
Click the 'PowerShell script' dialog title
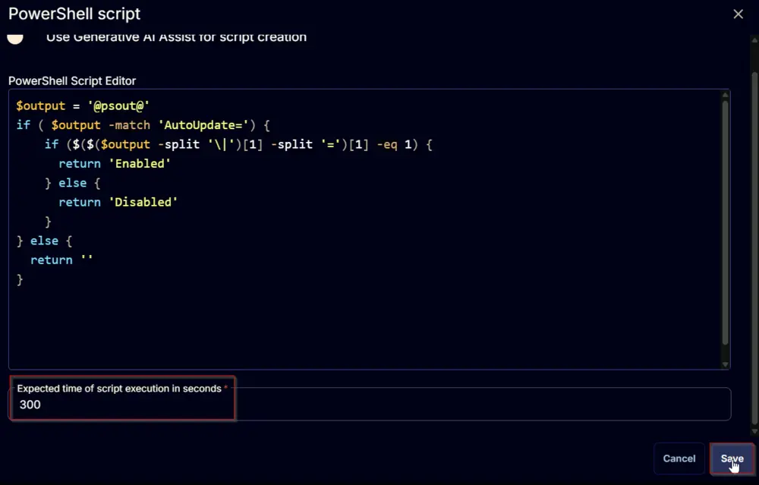tap(74, 14)
